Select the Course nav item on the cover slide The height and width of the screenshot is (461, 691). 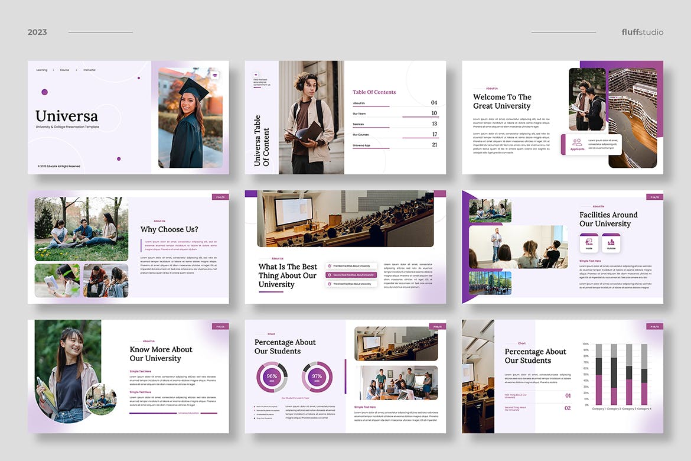[64, 70]
